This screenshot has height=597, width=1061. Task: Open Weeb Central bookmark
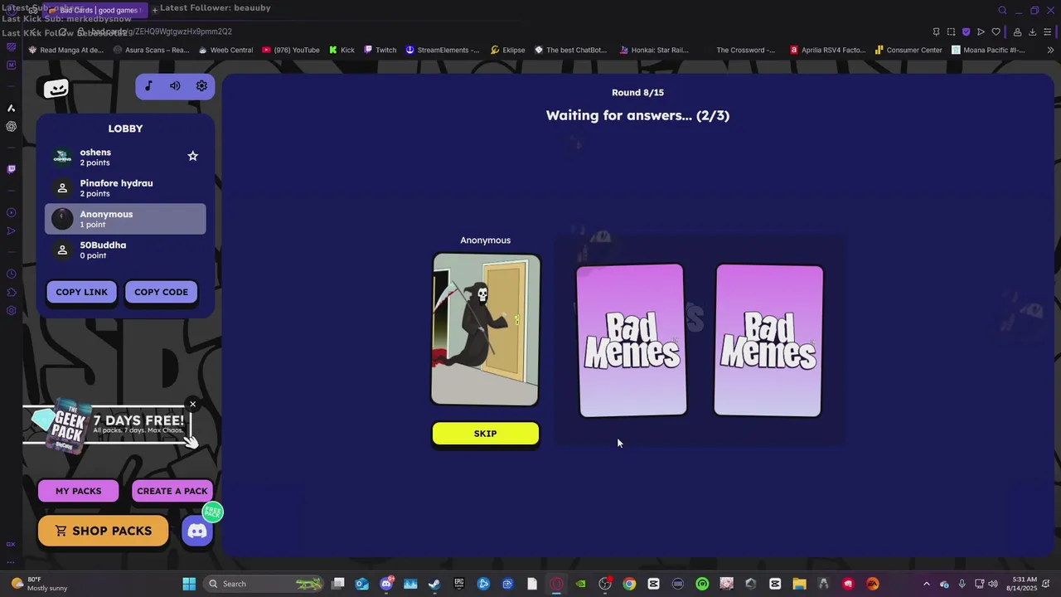[225, 50]
